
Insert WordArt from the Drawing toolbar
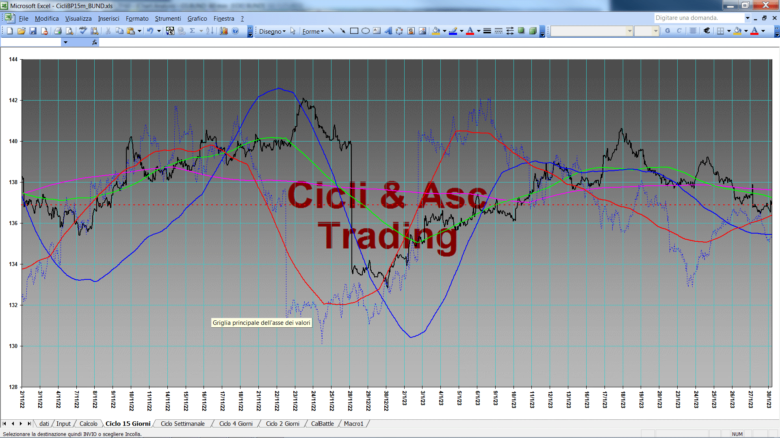pyautogui.click(x=388, y=31)
